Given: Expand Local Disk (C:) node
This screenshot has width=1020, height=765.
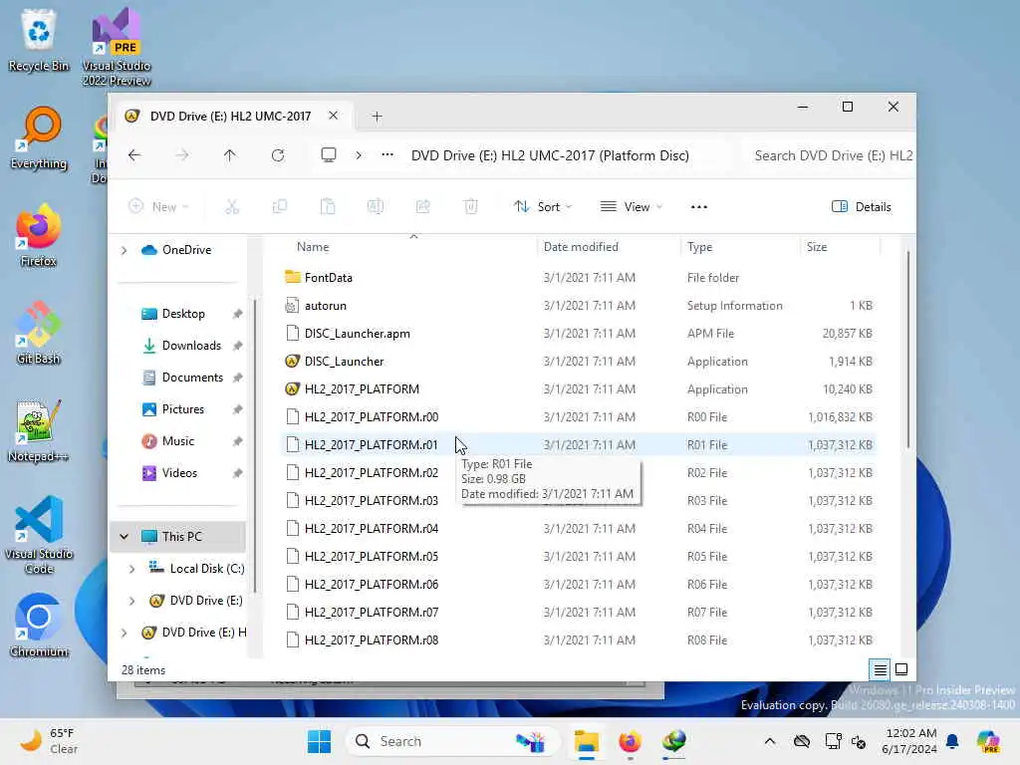Looking at the screenshot, I should pyautogui.click(x=131, y=569).
